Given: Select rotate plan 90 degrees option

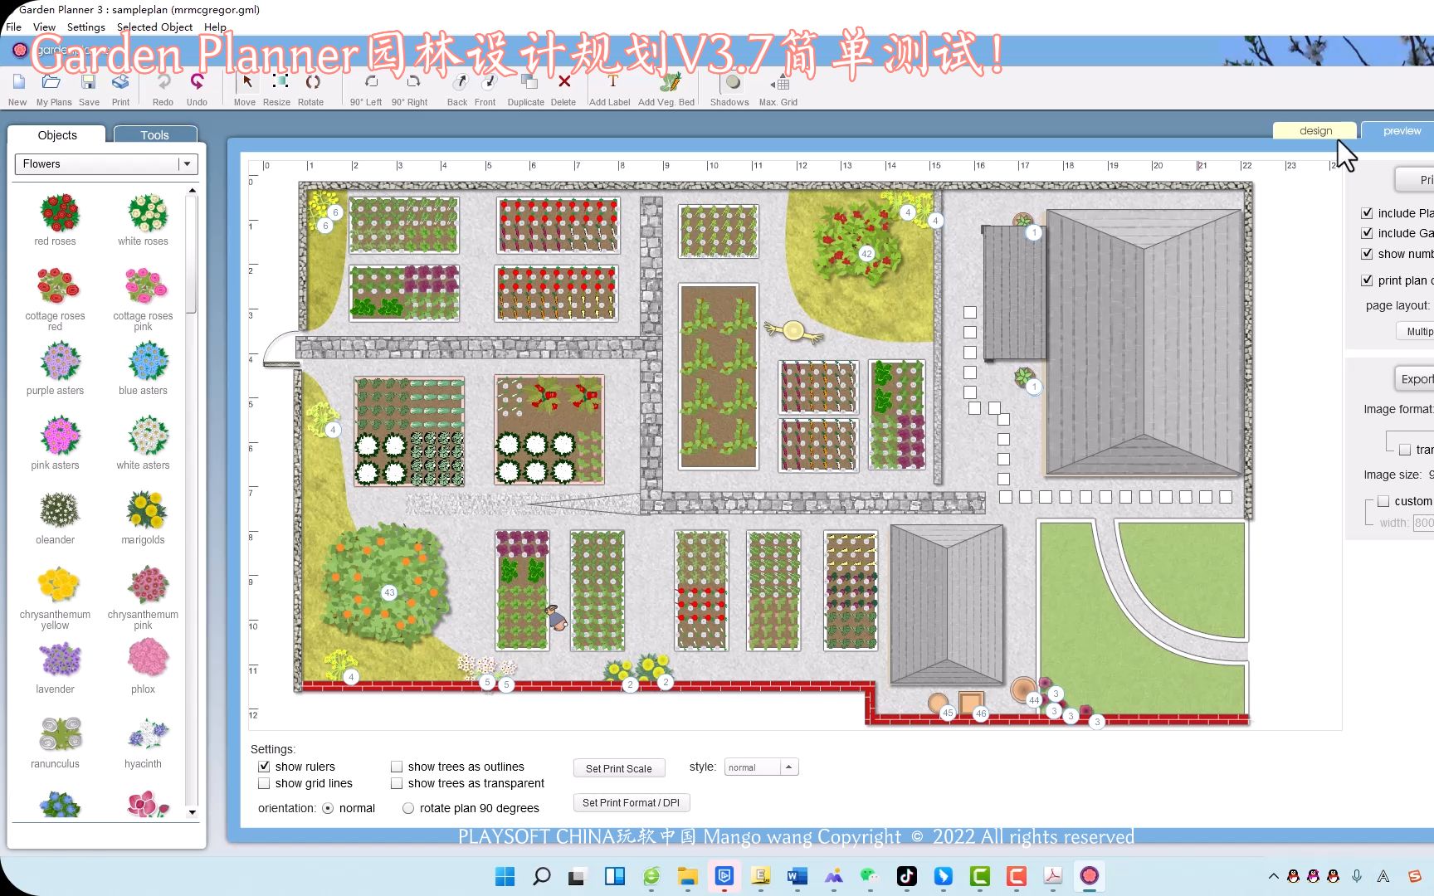Looking at the screenshot, I should click(408, 808).
